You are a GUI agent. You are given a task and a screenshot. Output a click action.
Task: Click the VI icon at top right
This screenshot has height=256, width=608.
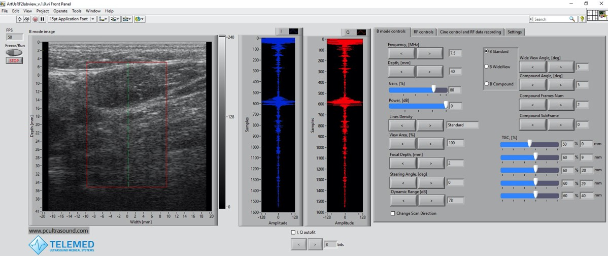tap(603, 15)
